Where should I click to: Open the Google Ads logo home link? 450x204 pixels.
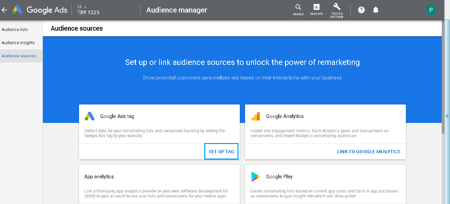coord(40,10)
